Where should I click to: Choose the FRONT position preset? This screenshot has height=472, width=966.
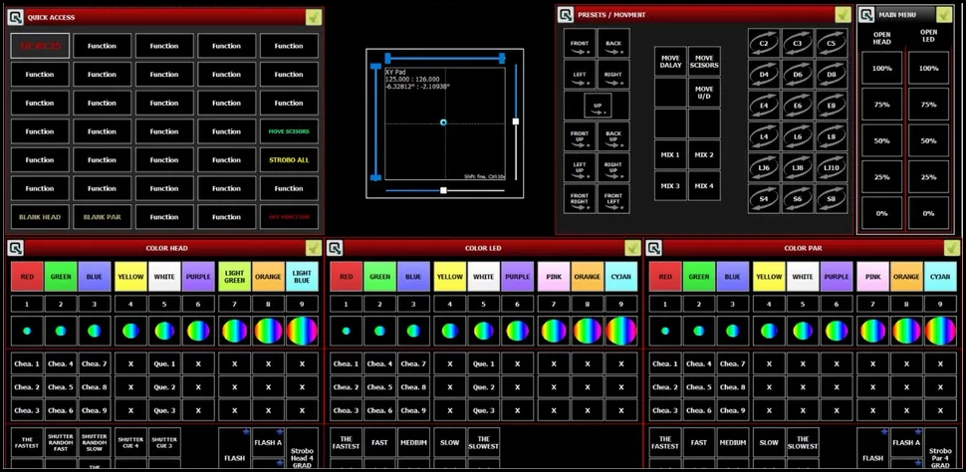click(x=580, y=44)
